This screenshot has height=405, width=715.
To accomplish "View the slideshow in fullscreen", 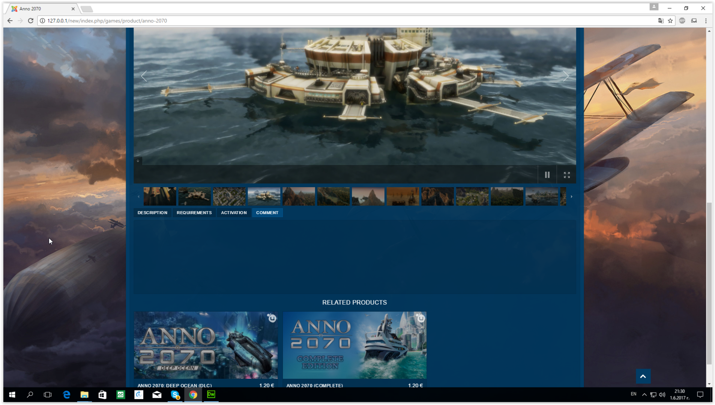I will pyautogui.click(x=567, y=175).
